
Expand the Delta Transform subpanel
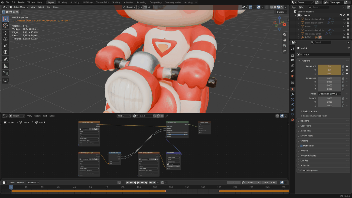(x=310, y=111)
